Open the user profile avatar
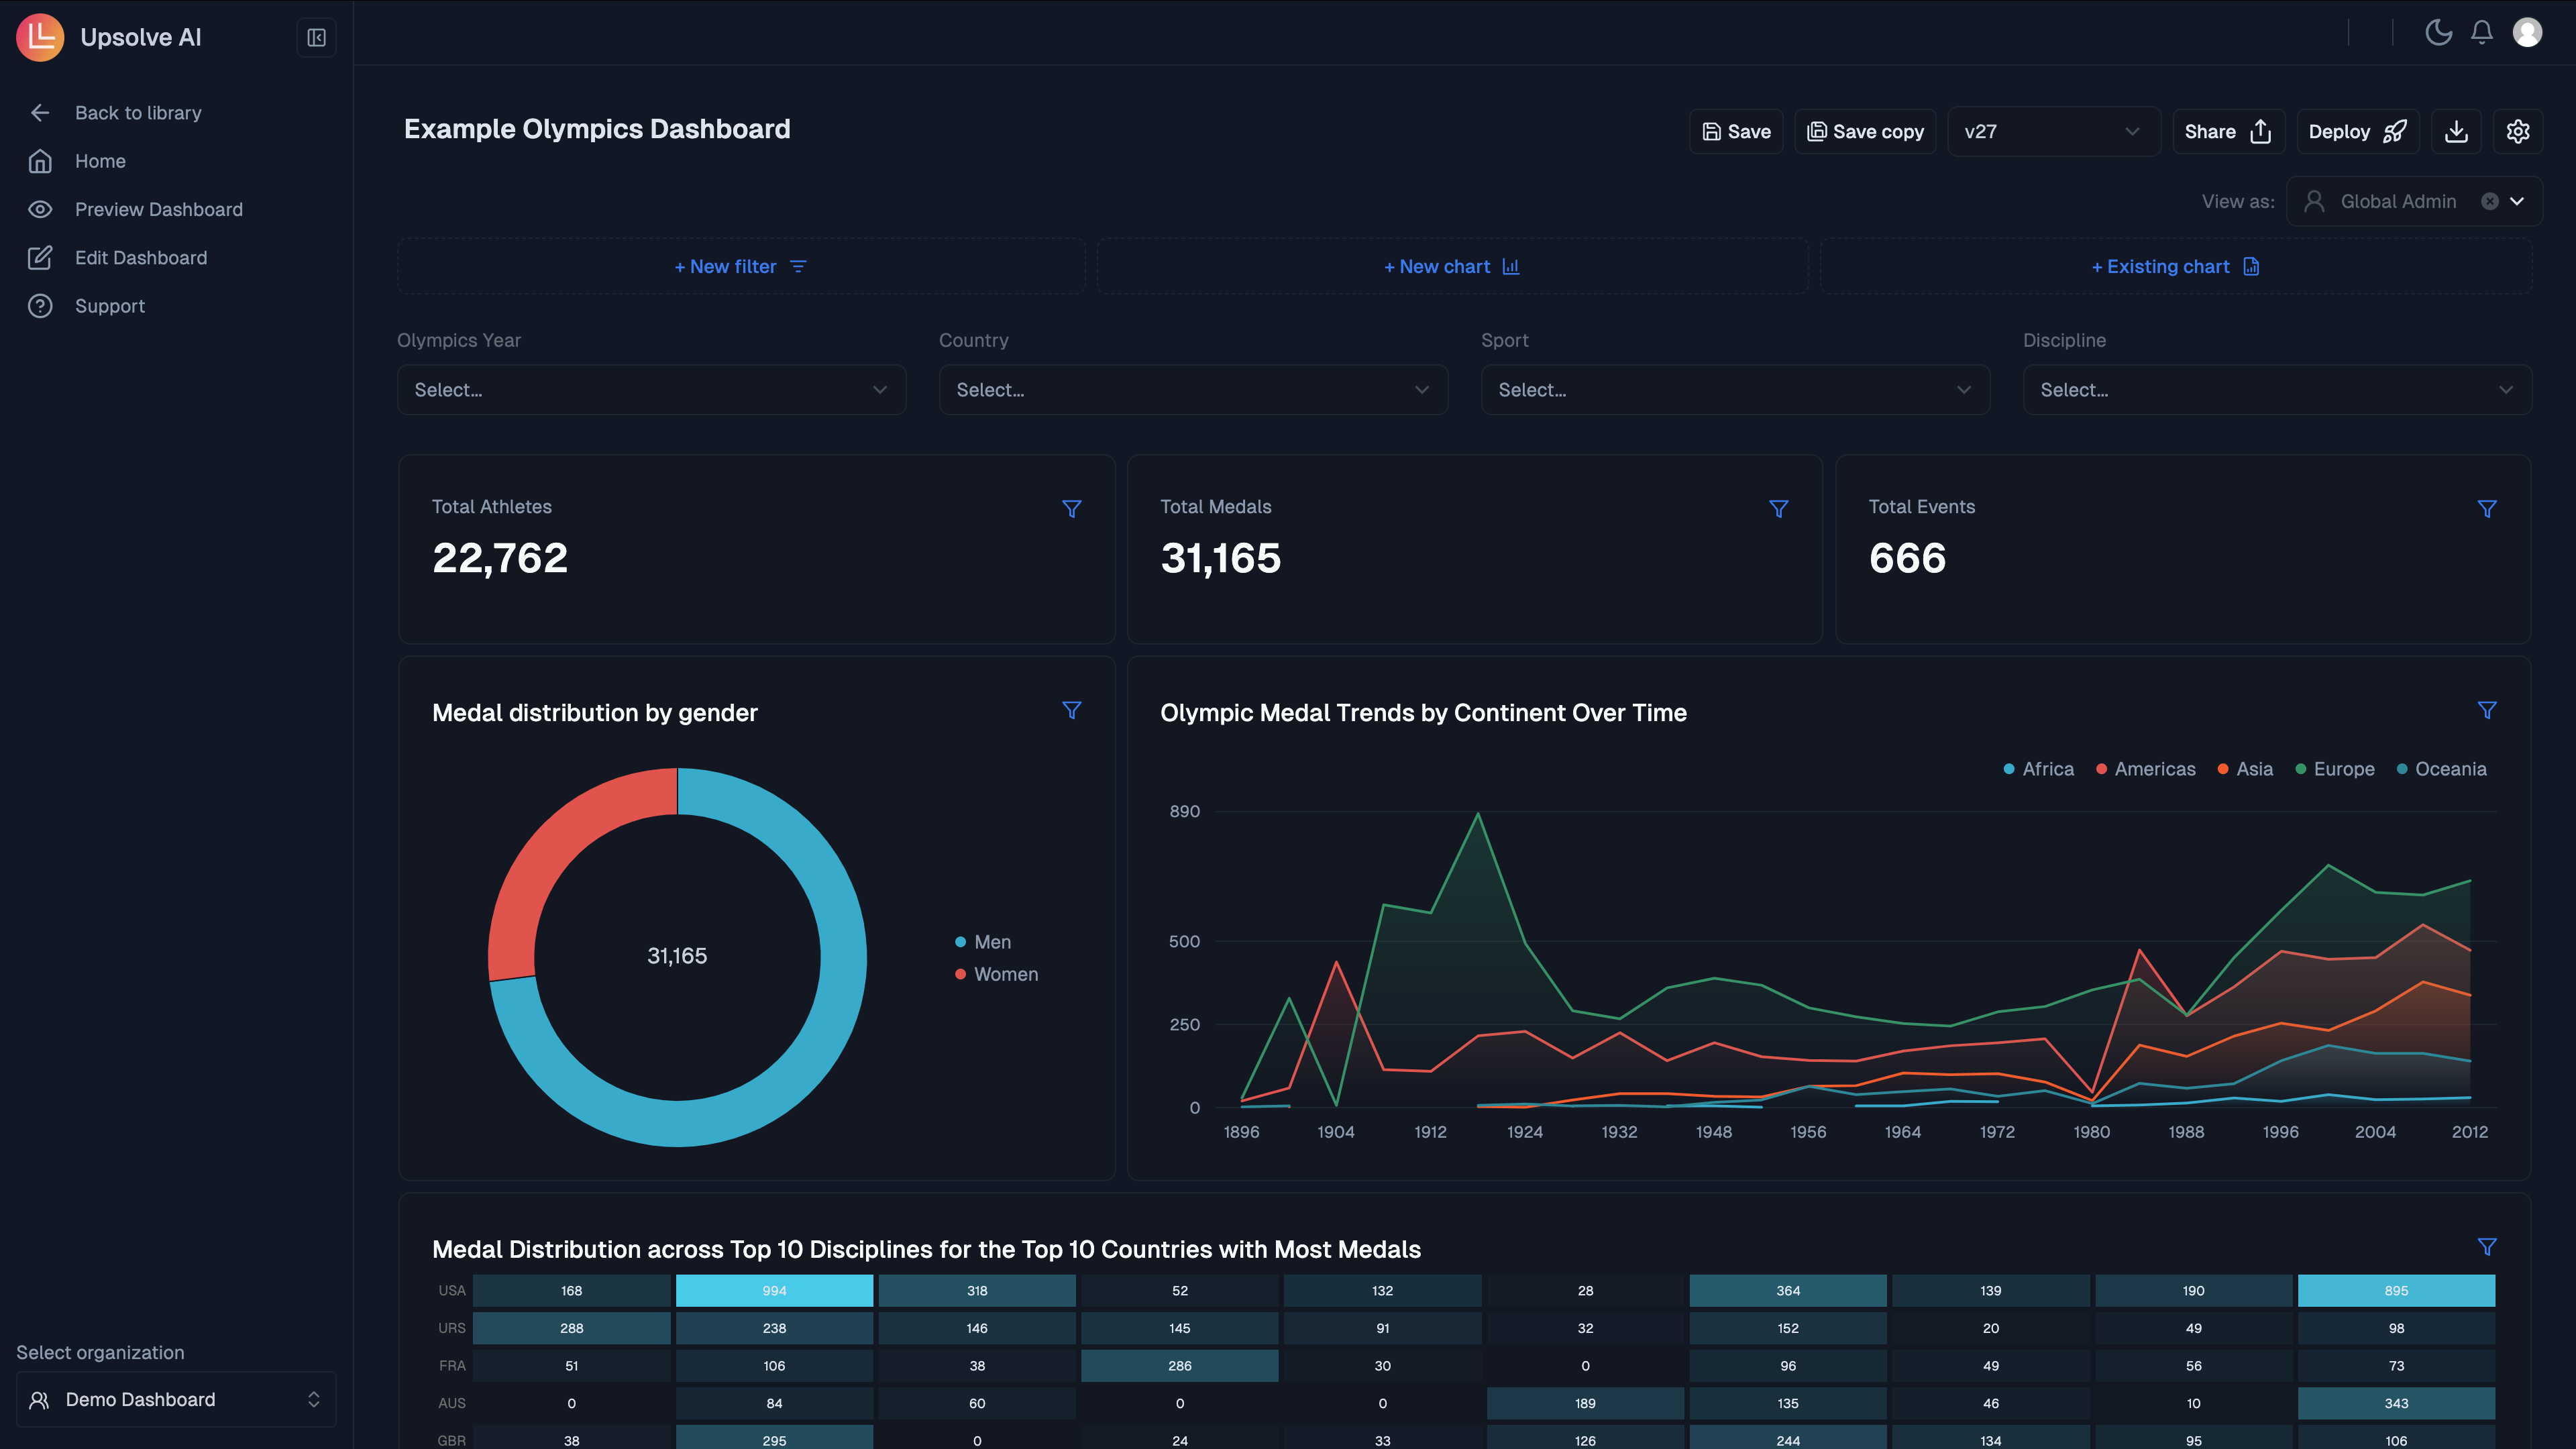This screenshot has height=1449, width=2576. click(2529, 31)
